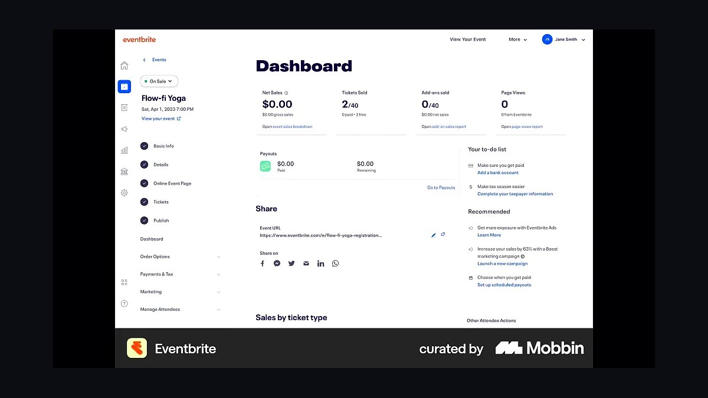The image size is (708, 398).
Task: Click the Sales by ticket type heading
Action: tap(291, 317)
